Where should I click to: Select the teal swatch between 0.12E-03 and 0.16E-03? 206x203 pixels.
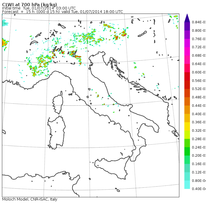187,168
